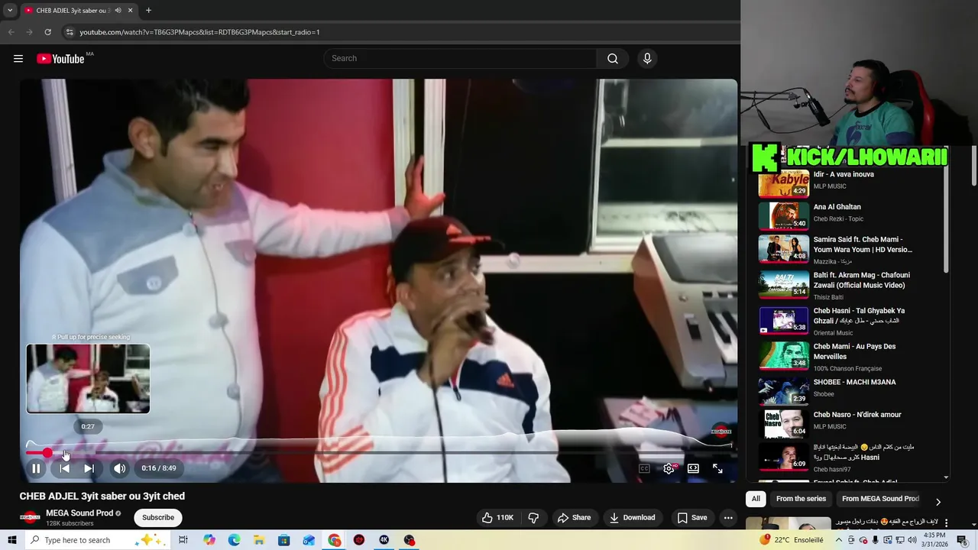Go to the YouTube home logo
The width and height of the screenshot is (978, 550).
click(60, 59)
